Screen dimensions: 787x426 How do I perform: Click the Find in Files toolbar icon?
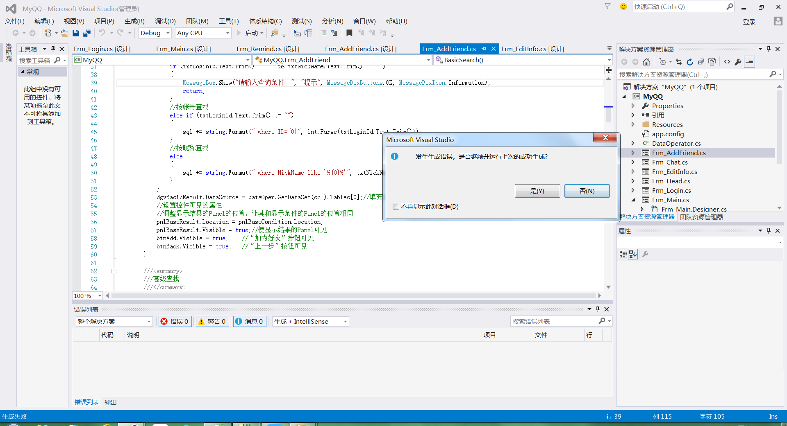275,33
